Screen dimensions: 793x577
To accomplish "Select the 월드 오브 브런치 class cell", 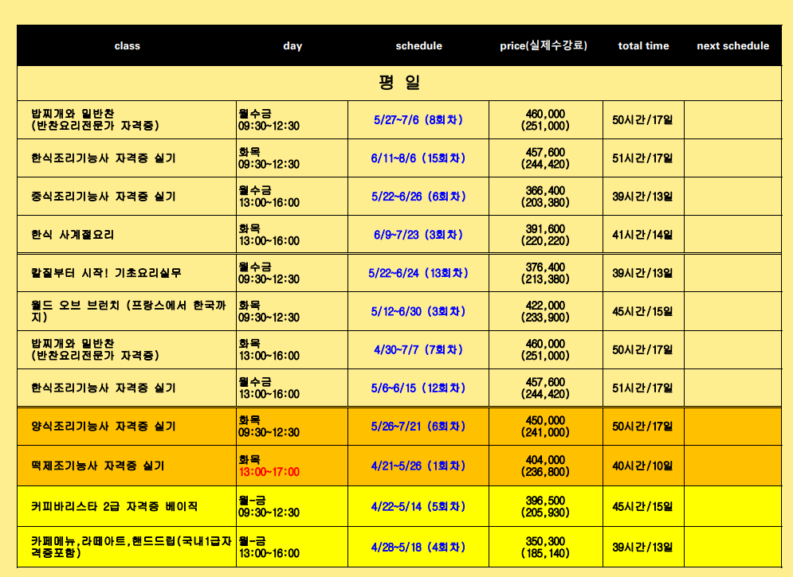I will [128, 311].
